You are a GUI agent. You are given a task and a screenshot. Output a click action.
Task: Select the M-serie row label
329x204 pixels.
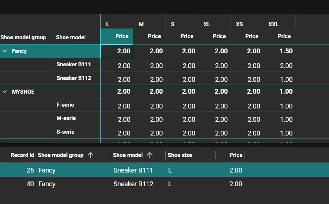pos(66,118)
